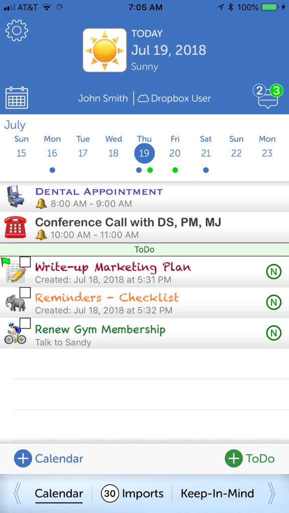Tap the train seat icon for Dental Appointment
This screenshot has width=289, height=513.
tap(16, 196)
